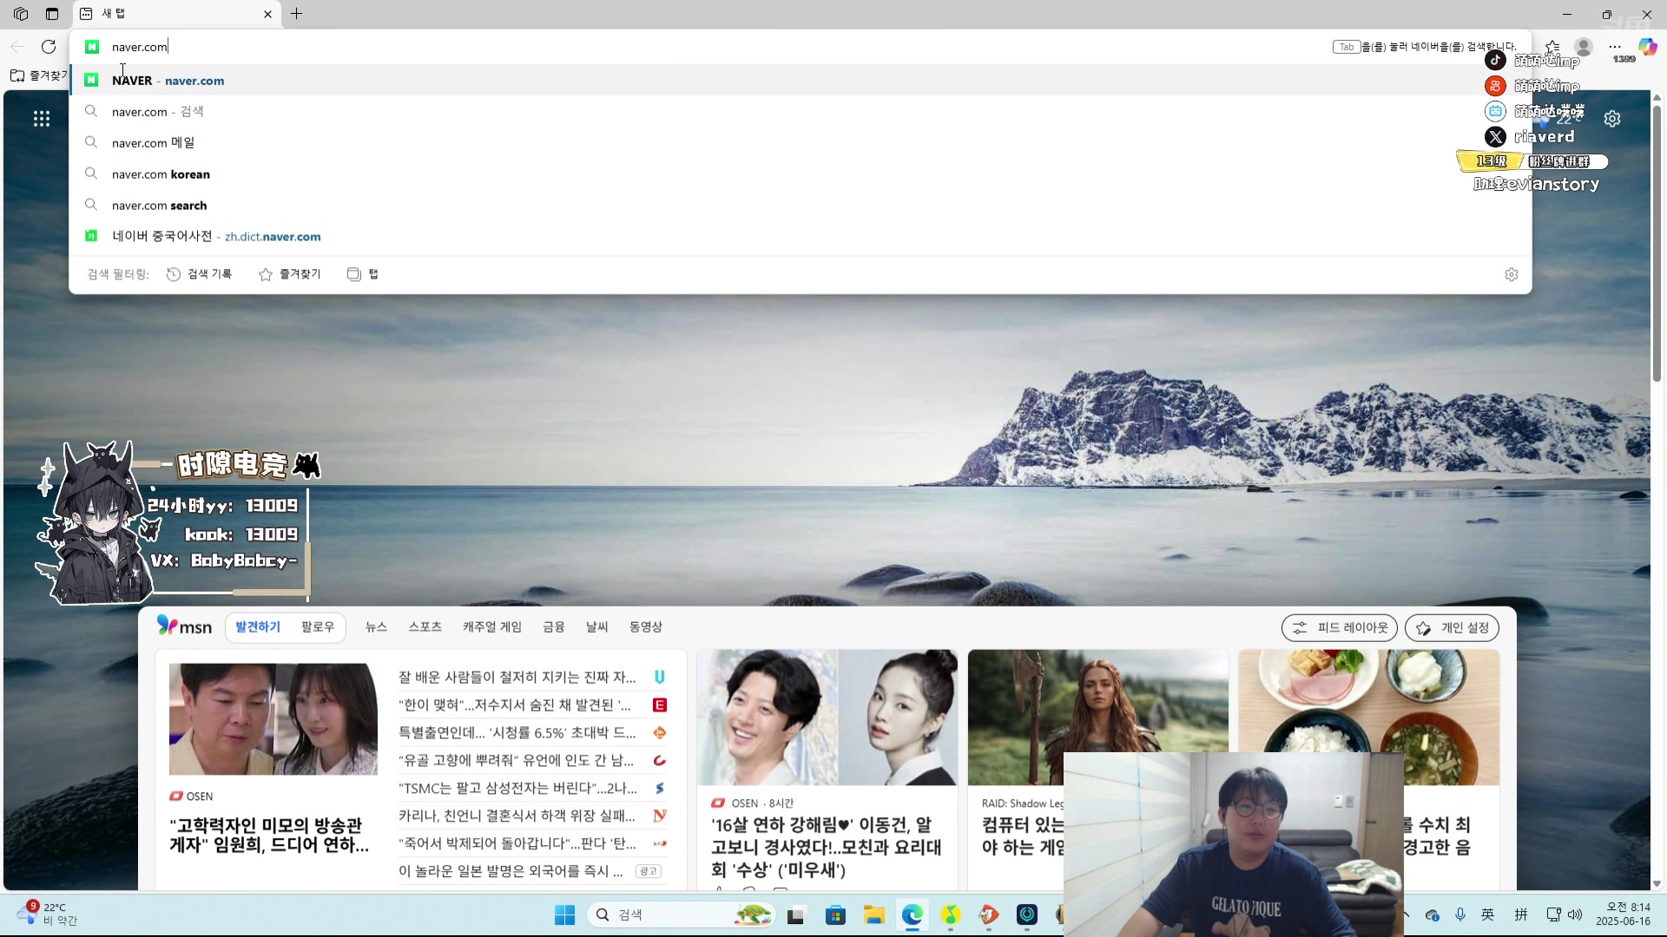Viewport: 1667px width, 937px height.
Task: Open headline '유골 고향에 뿌려줘'
Action: click(x=517, y=760)
